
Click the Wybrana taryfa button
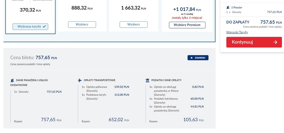30,27
